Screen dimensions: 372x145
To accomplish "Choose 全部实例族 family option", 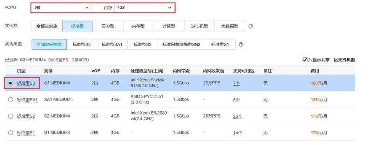I will [47, 26].
